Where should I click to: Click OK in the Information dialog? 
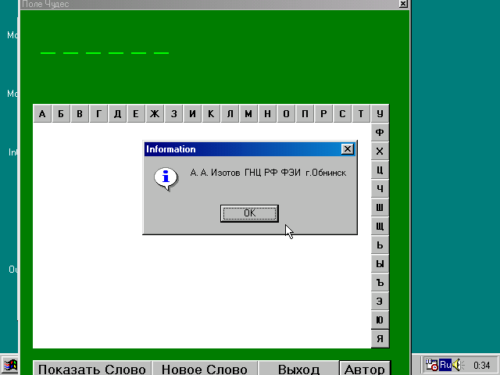click(249, 212)
